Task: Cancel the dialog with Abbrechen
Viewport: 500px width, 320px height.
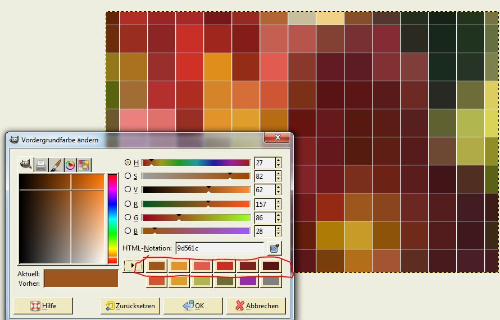Action: click(x=256, y=305)
